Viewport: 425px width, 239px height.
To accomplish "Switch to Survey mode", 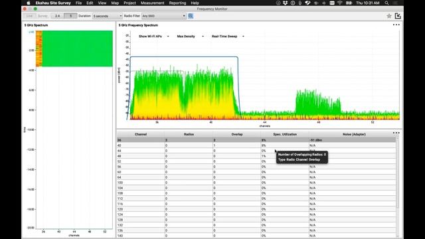I will (42, 16).
